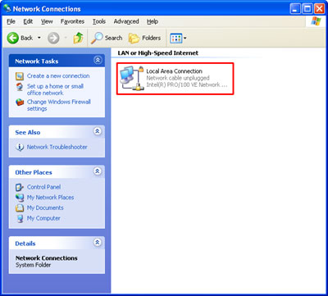The width and height of the screenshot is (328, 296).
Task: Collapse the Network Tasks panel
Action: tap(98, 61)
